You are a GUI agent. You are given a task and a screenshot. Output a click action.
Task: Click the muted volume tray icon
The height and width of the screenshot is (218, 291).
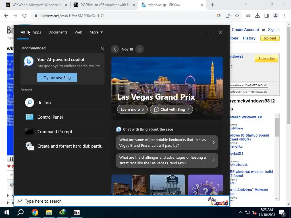(x=254, y=212)
